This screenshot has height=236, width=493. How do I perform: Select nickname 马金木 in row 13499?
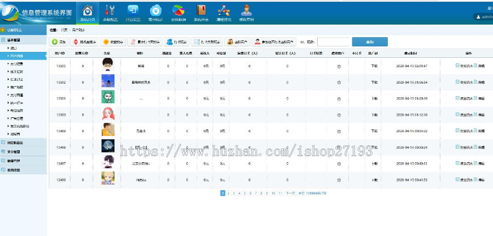point(141,131)
